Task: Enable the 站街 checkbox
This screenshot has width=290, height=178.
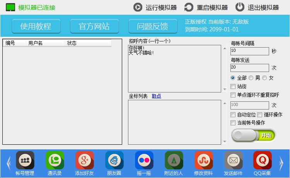Action: pyautogui.click(x=233, y=86)
